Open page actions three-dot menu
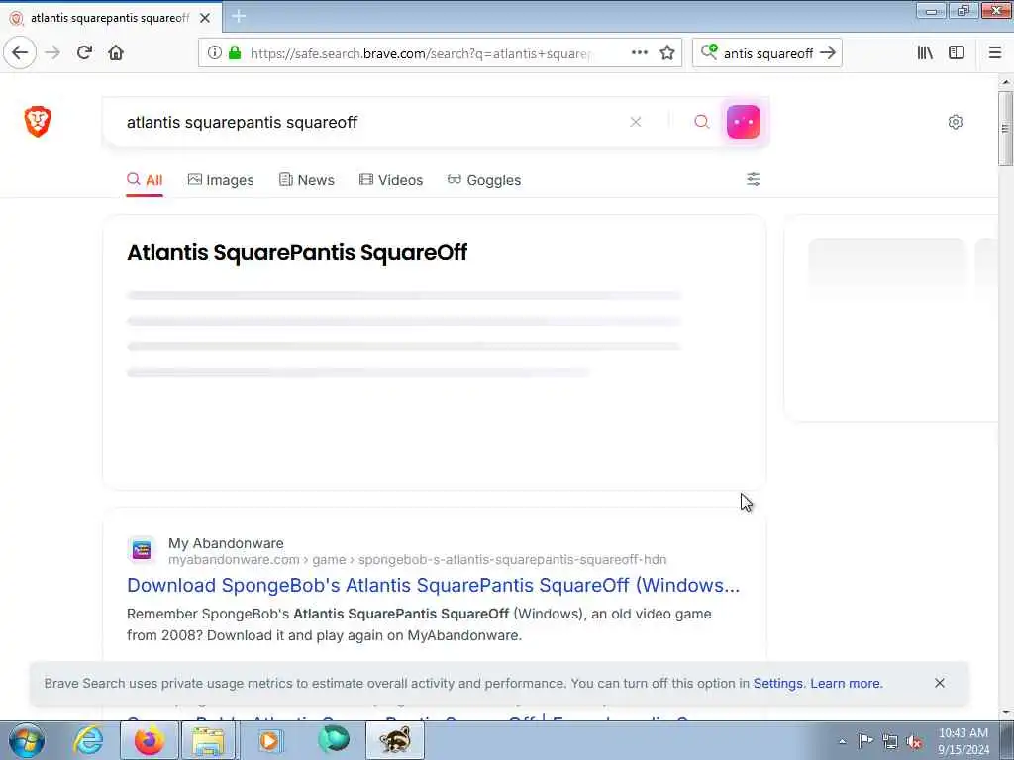 (639, 52)
